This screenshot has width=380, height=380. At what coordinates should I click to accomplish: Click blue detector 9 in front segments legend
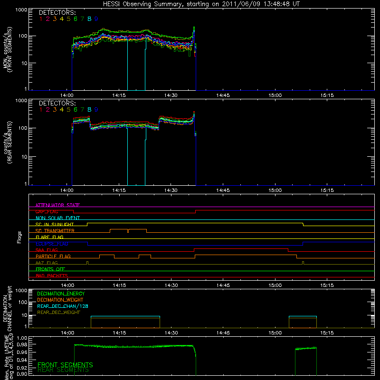click(96, 19)
